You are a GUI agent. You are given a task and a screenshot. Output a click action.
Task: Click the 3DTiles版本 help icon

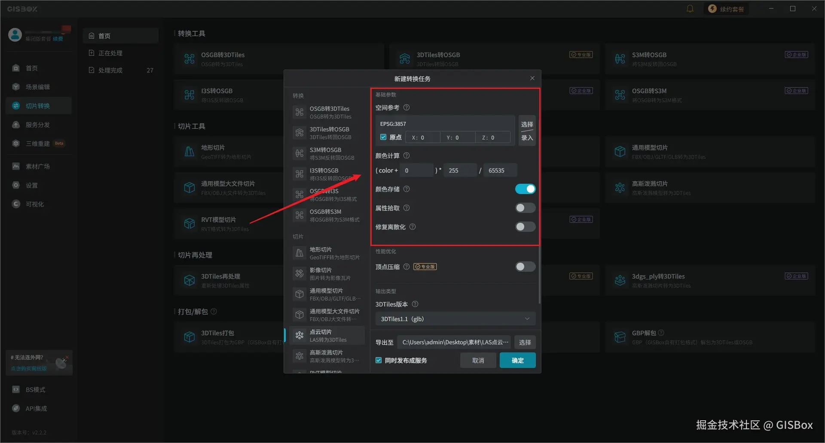(415, 304)
